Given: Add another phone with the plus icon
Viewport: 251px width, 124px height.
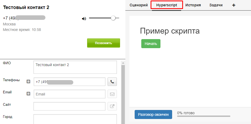Looking at the screenshot, I should coord(28,82).
